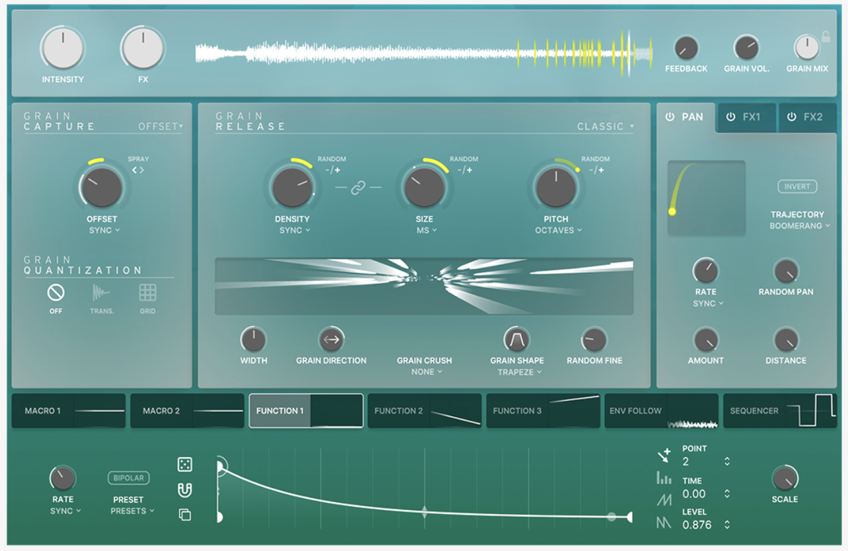Click the Point number stepper arrows
Image resolution: width=848 pixels, height=551 pixels.
[727, 461]
